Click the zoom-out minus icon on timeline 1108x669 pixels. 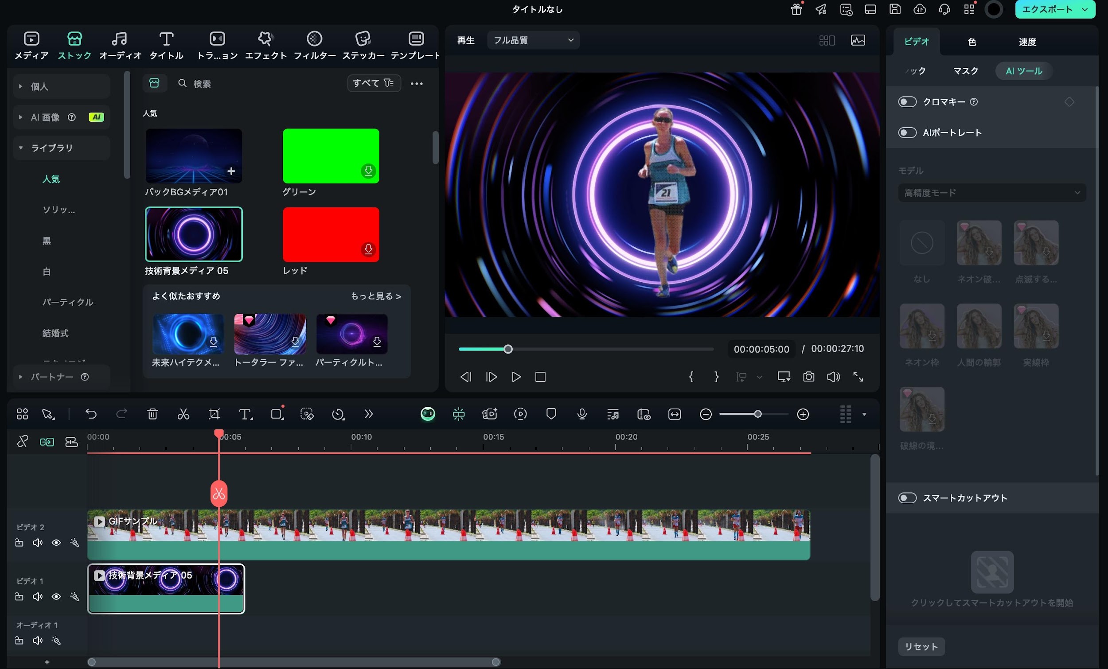pos(706,414)
